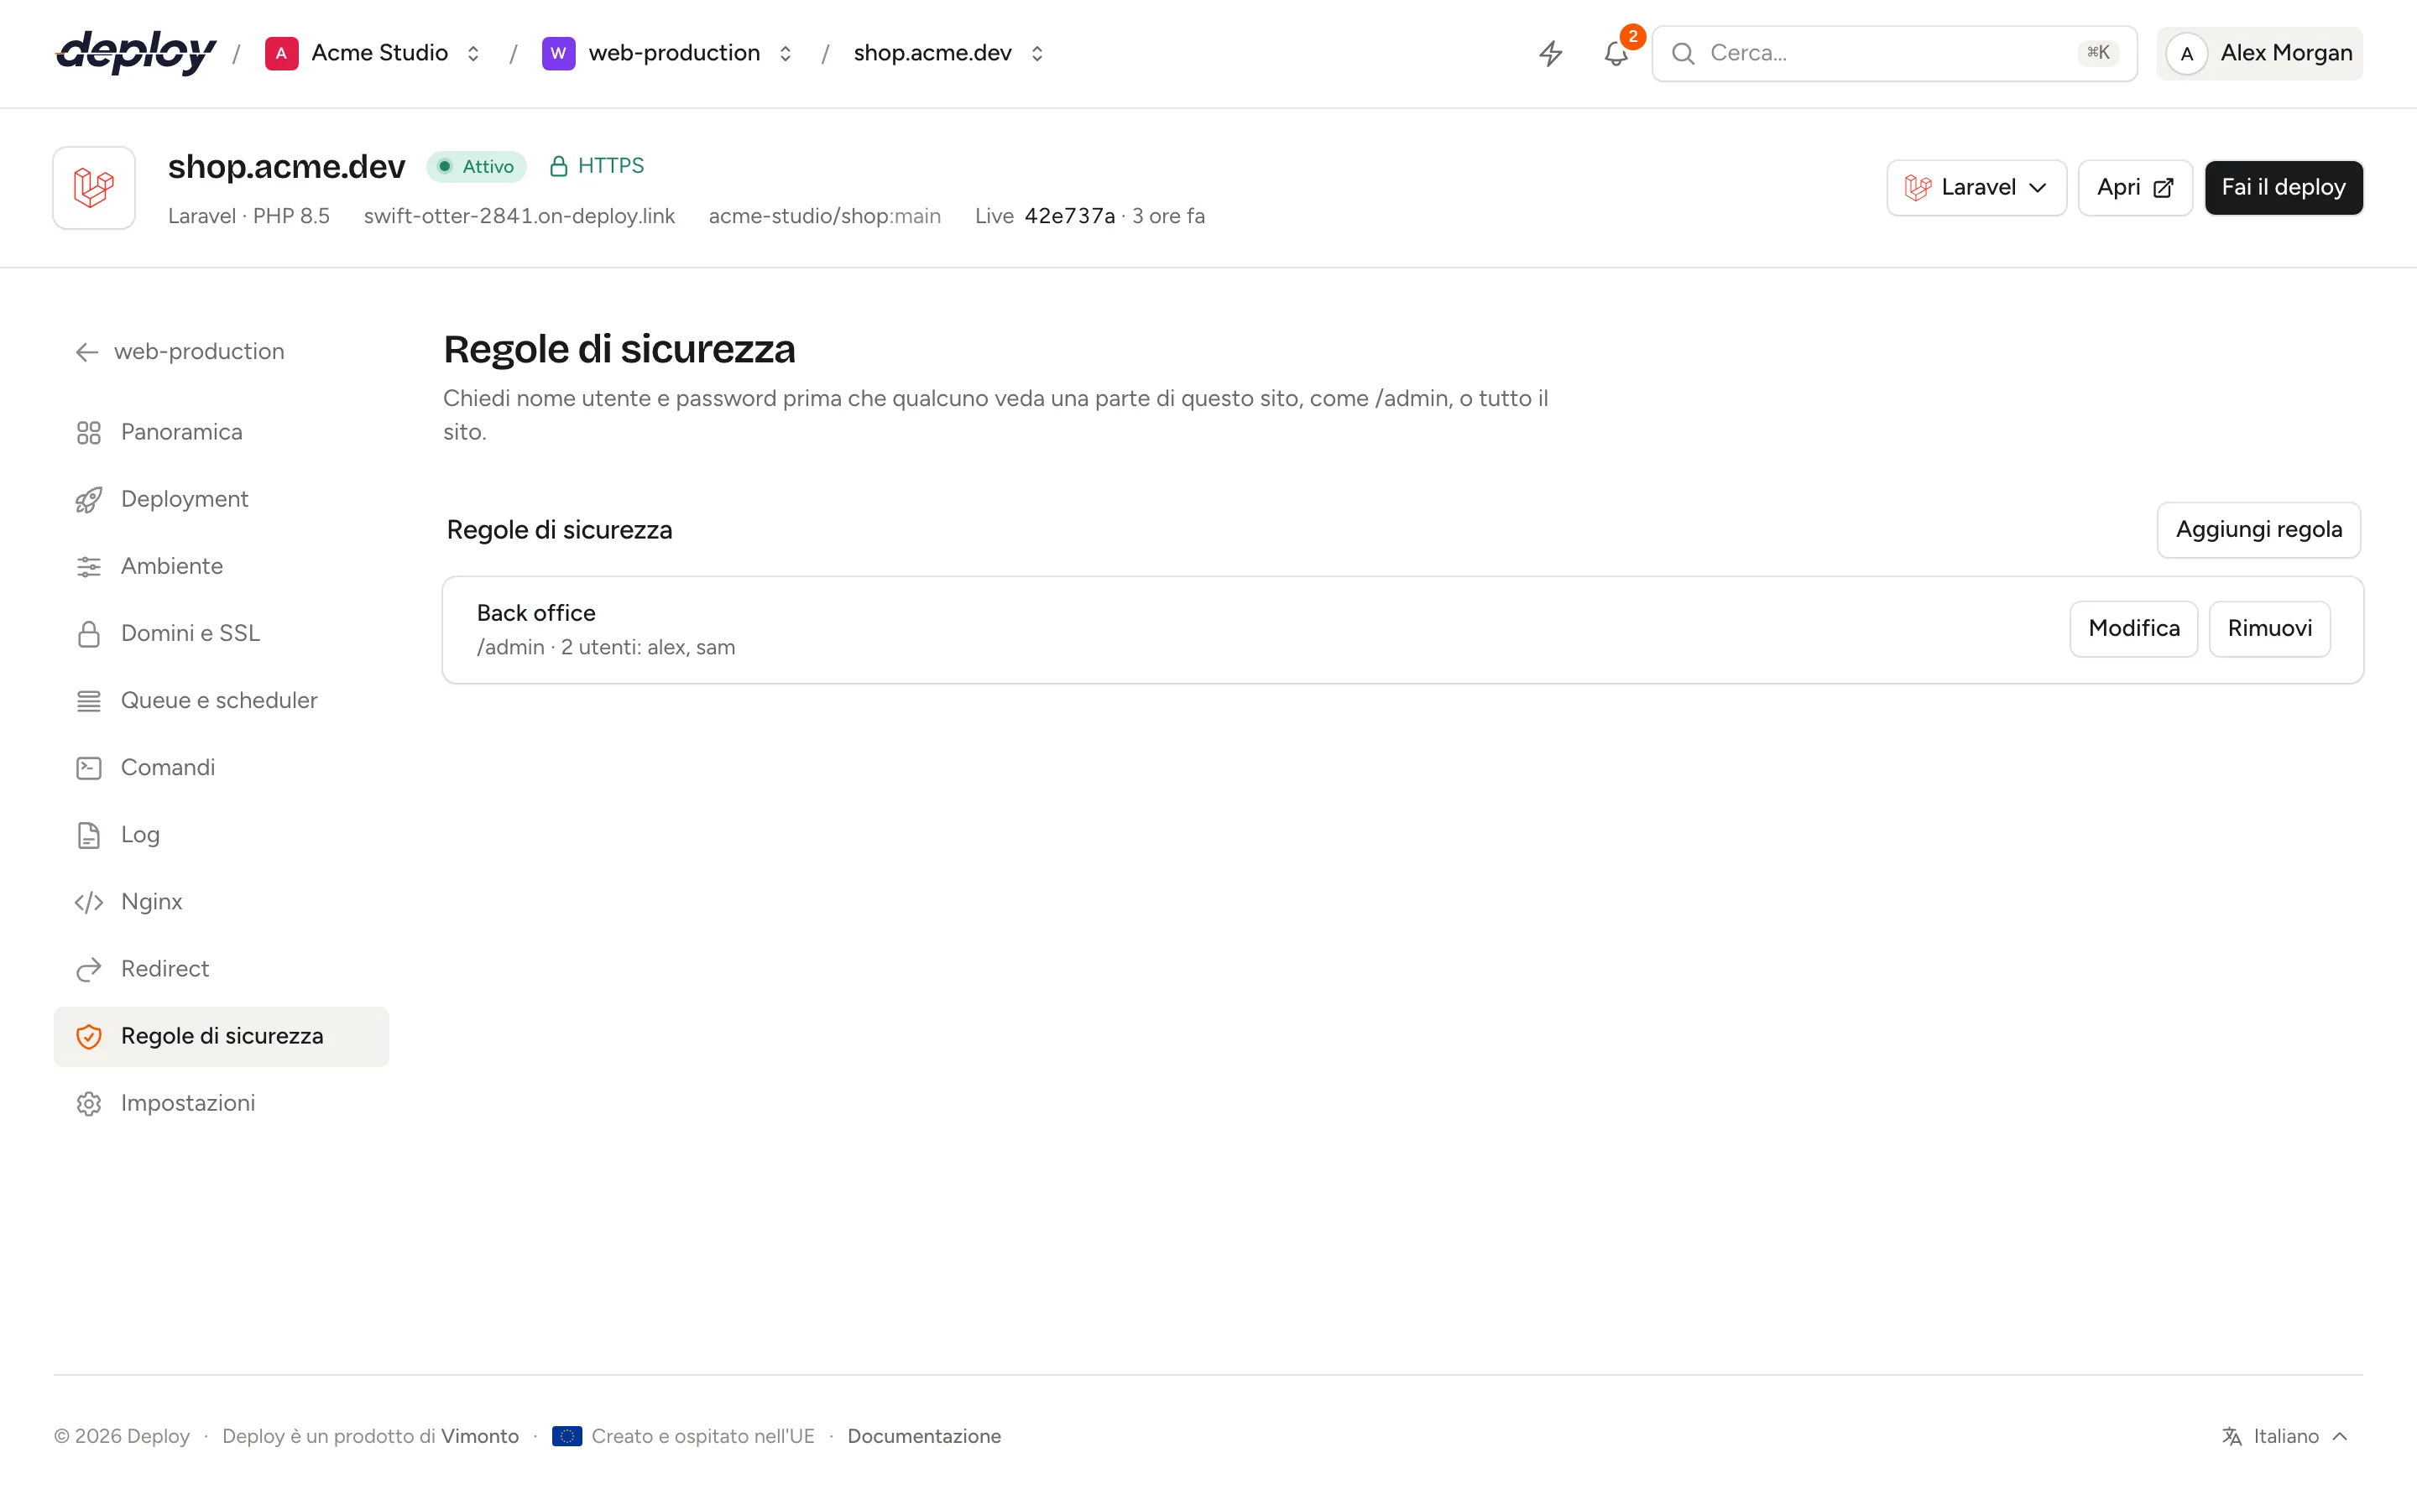Click the Comandi terminal icon
2417x1510 pixels.
pyautogui.click(x=89, y=768)
